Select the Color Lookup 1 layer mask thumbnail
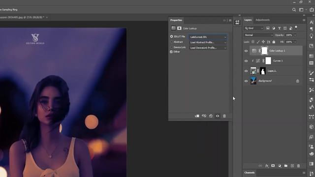The height and width of the screenshot is (177, 315). point(264,51)
